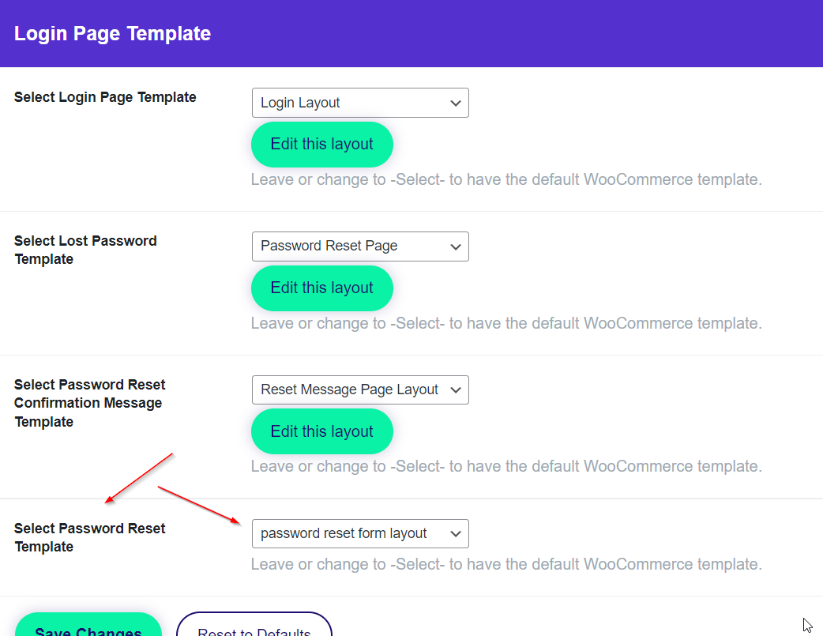Image resolution: width=823 pixels, height=636 pixels.
Task: Click the help text below the Login Layout button
Action: [506, 179]
